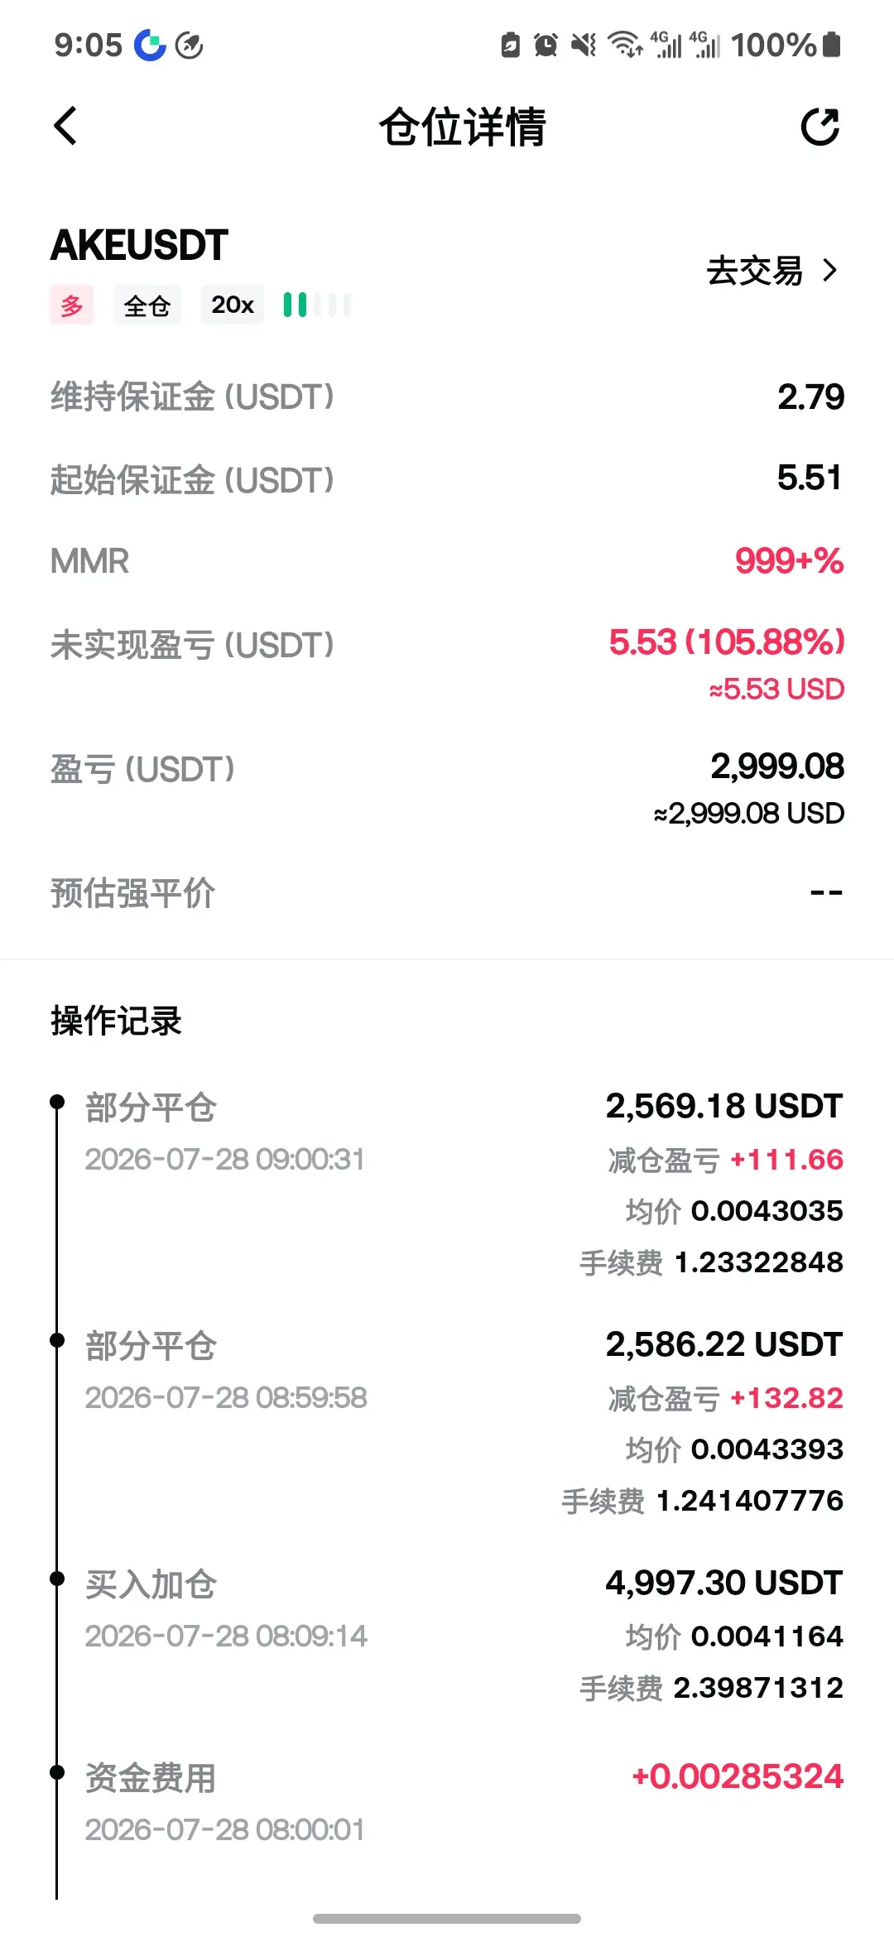Tap the AKEUSDT pair title
Viewport: 894px width, 1937px height.
point(139,245)
